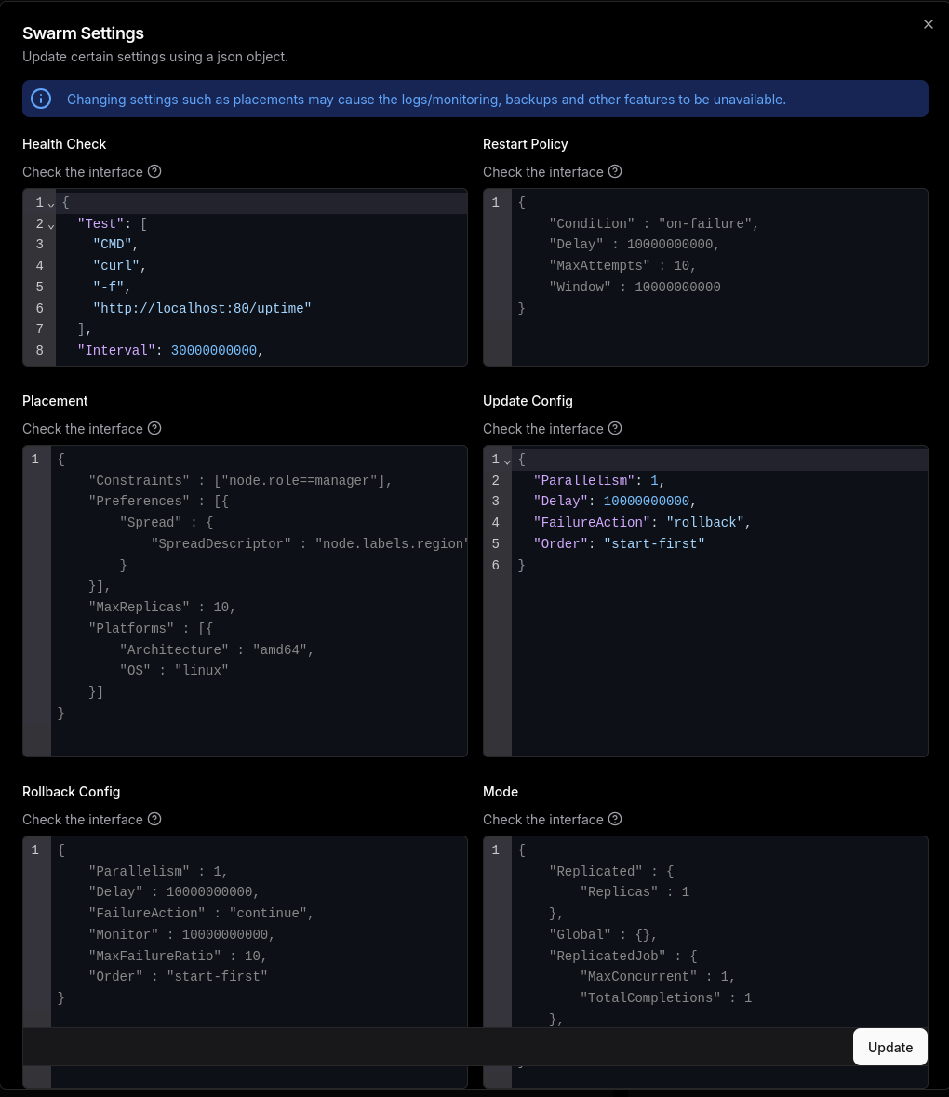Click the localhost uptime URL string in Health Check
This screenshot has height=1097, width=949.
click(202, 308)
